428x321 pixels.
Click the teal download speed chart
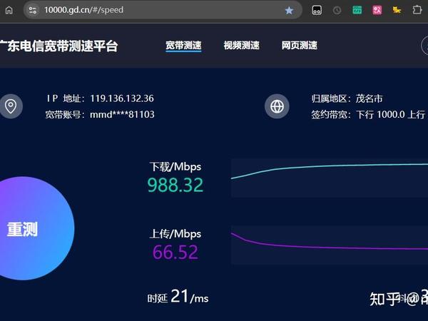[330, 178]
